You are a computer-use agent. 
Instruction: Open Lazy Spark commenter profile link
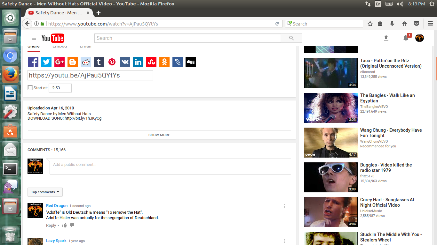(56, 241)
